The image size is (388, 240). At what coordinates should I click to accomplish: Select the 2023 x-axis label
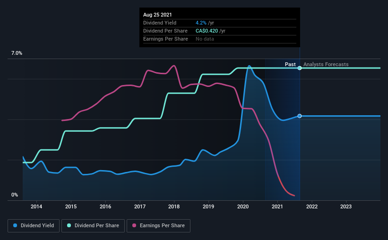point(346,206)
